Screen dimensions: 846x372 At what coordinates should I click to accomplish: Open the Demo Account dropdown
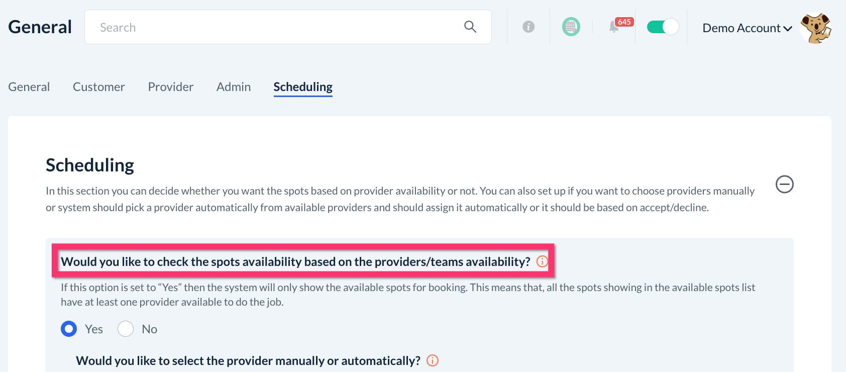click(x=747, y=28)
